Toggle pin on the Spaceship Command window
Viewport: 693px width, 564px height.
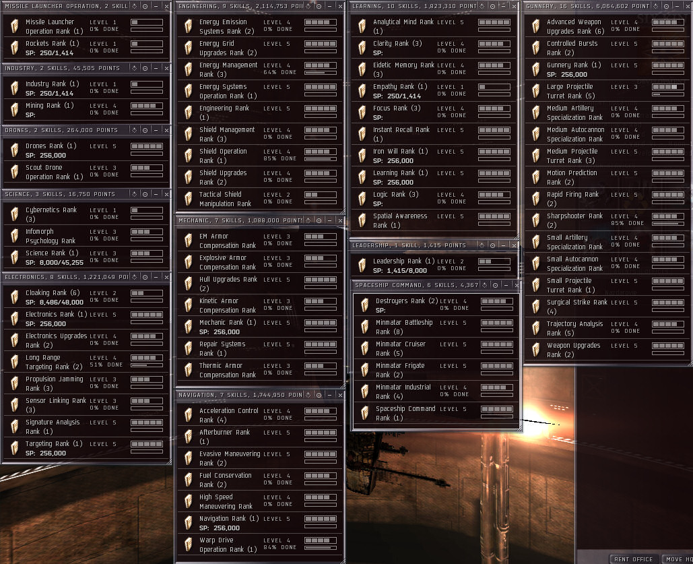pos(495,285)
